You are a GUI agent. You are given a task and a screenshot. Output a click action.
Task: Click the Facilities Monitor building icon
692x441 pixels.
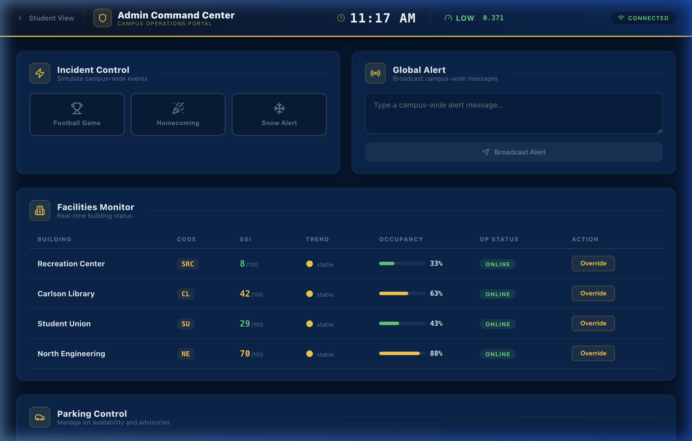[x=40, y=210]
